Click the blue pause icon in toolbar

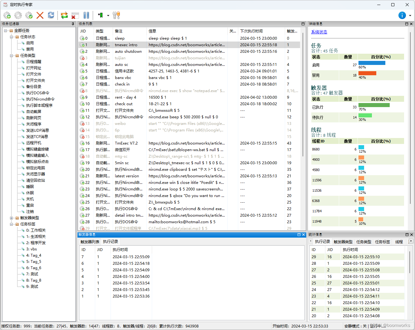pos(86,15)
